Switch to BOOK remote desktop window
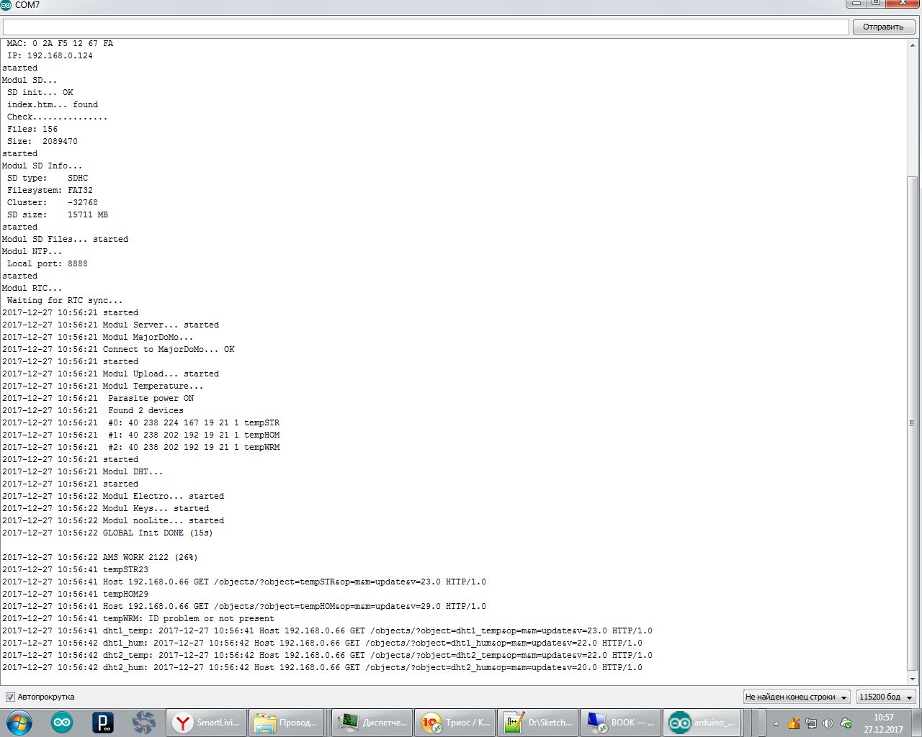922x737 pixels. pyautogui.click(x=620, y=723)
